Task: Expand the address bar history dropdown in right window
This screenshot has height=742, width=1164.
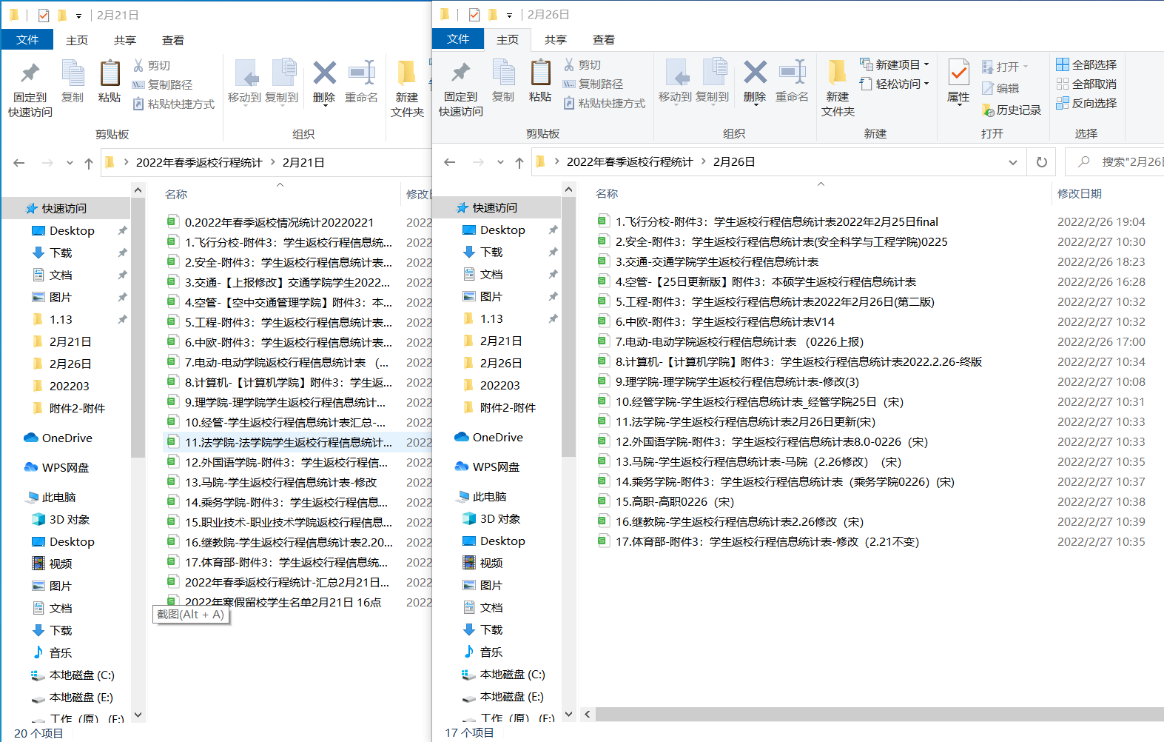Action: [1012, 162]
